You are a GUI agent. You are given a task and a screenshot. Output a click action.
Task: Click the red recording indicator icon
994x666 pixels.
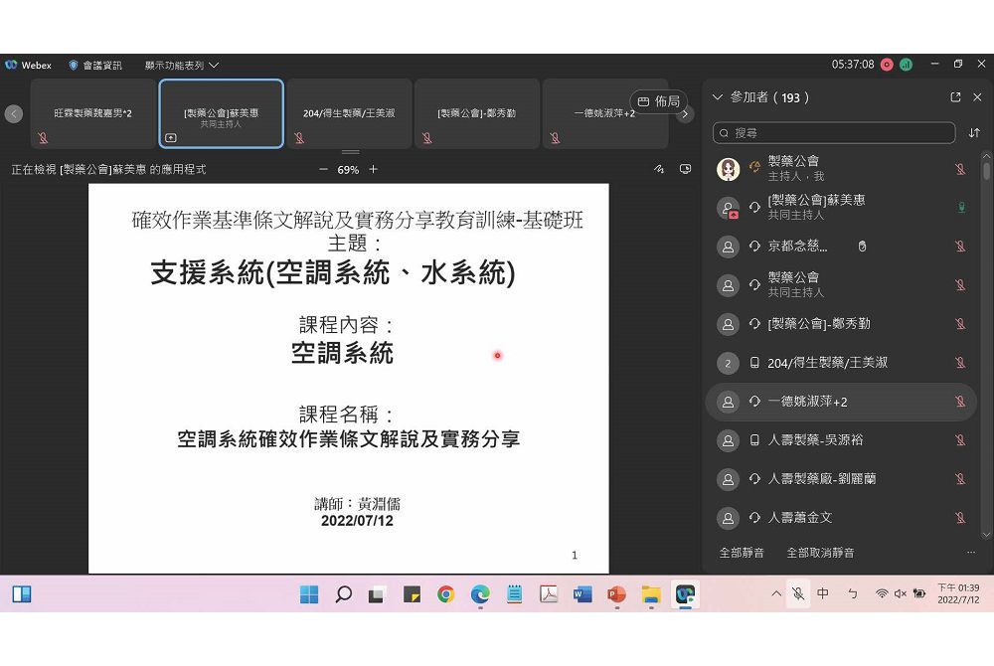click(x=887, y=65)
